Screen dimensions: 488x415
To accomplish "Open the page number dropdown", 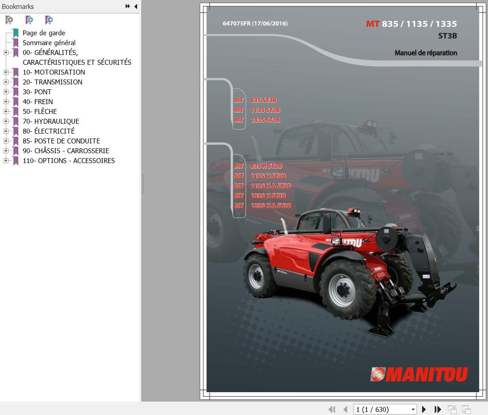I will point(413,409).
